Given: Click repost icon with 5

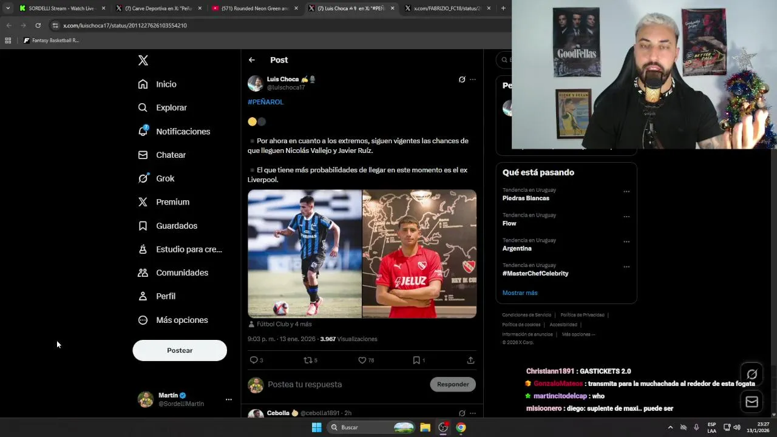Looking at the screenshot, I should click(308, 360).
